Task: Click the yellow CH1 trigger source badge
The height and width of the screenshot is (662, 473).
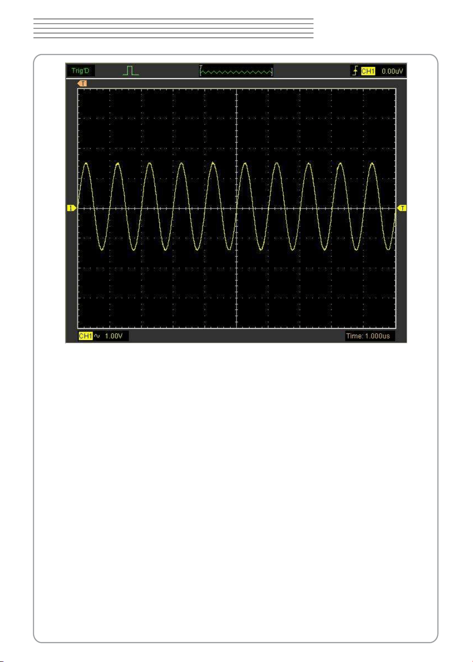Action: [x=368, y=71]
